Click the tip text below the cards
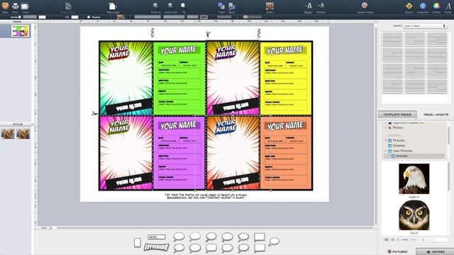 click(206, 196)
